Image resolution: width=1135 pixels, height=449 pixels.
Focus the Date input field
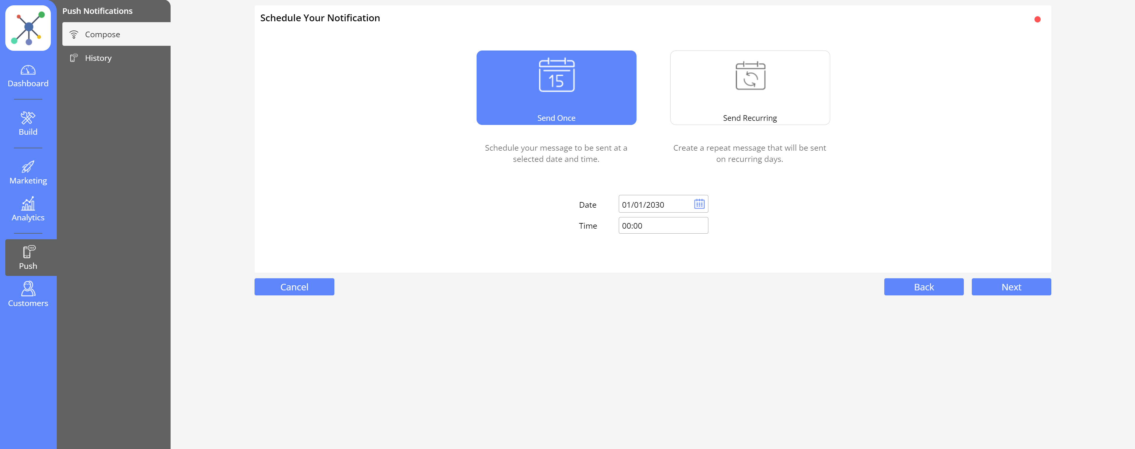coord(654,205)
